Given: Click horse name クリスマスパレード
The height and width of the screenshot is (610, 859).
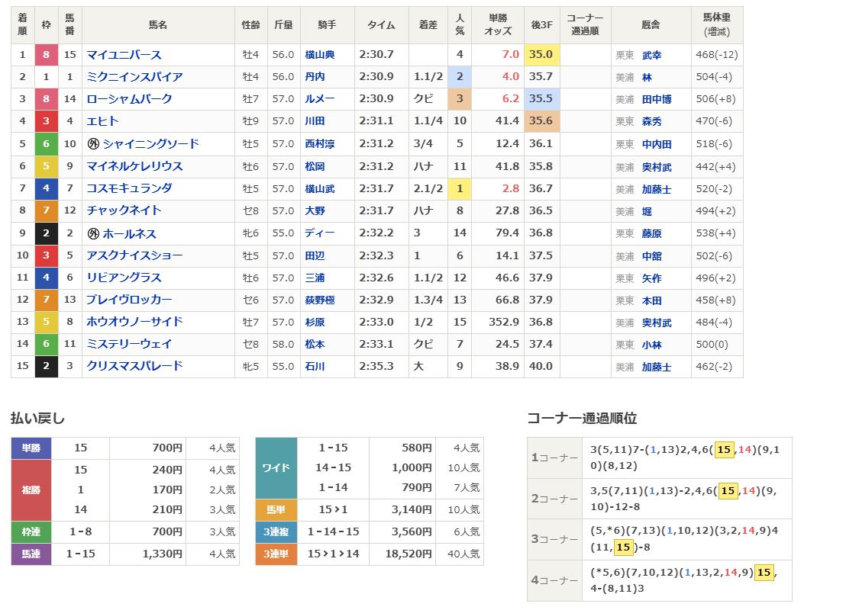Looking at the screenshot, I should [134, 367].
